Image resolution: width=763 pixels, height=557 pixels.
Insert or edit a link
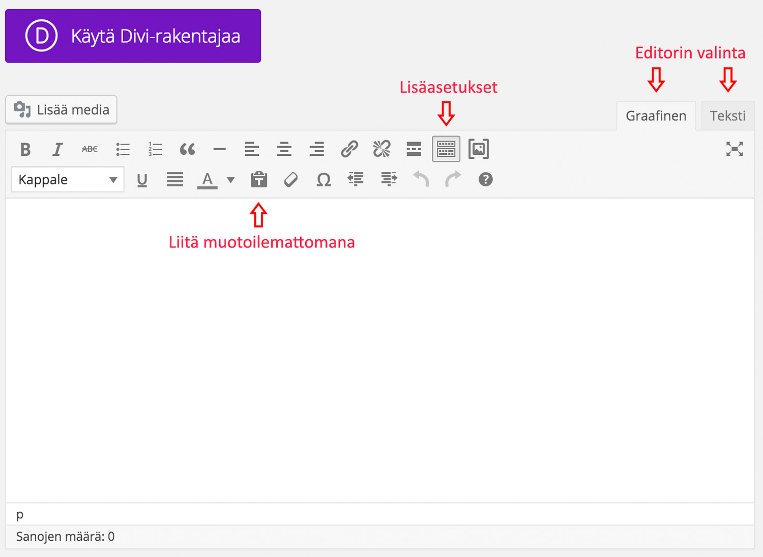349,149
